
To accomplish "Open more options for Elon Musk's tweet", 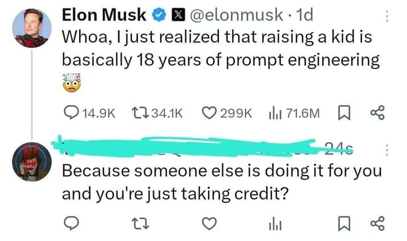I will click(388, 17).
